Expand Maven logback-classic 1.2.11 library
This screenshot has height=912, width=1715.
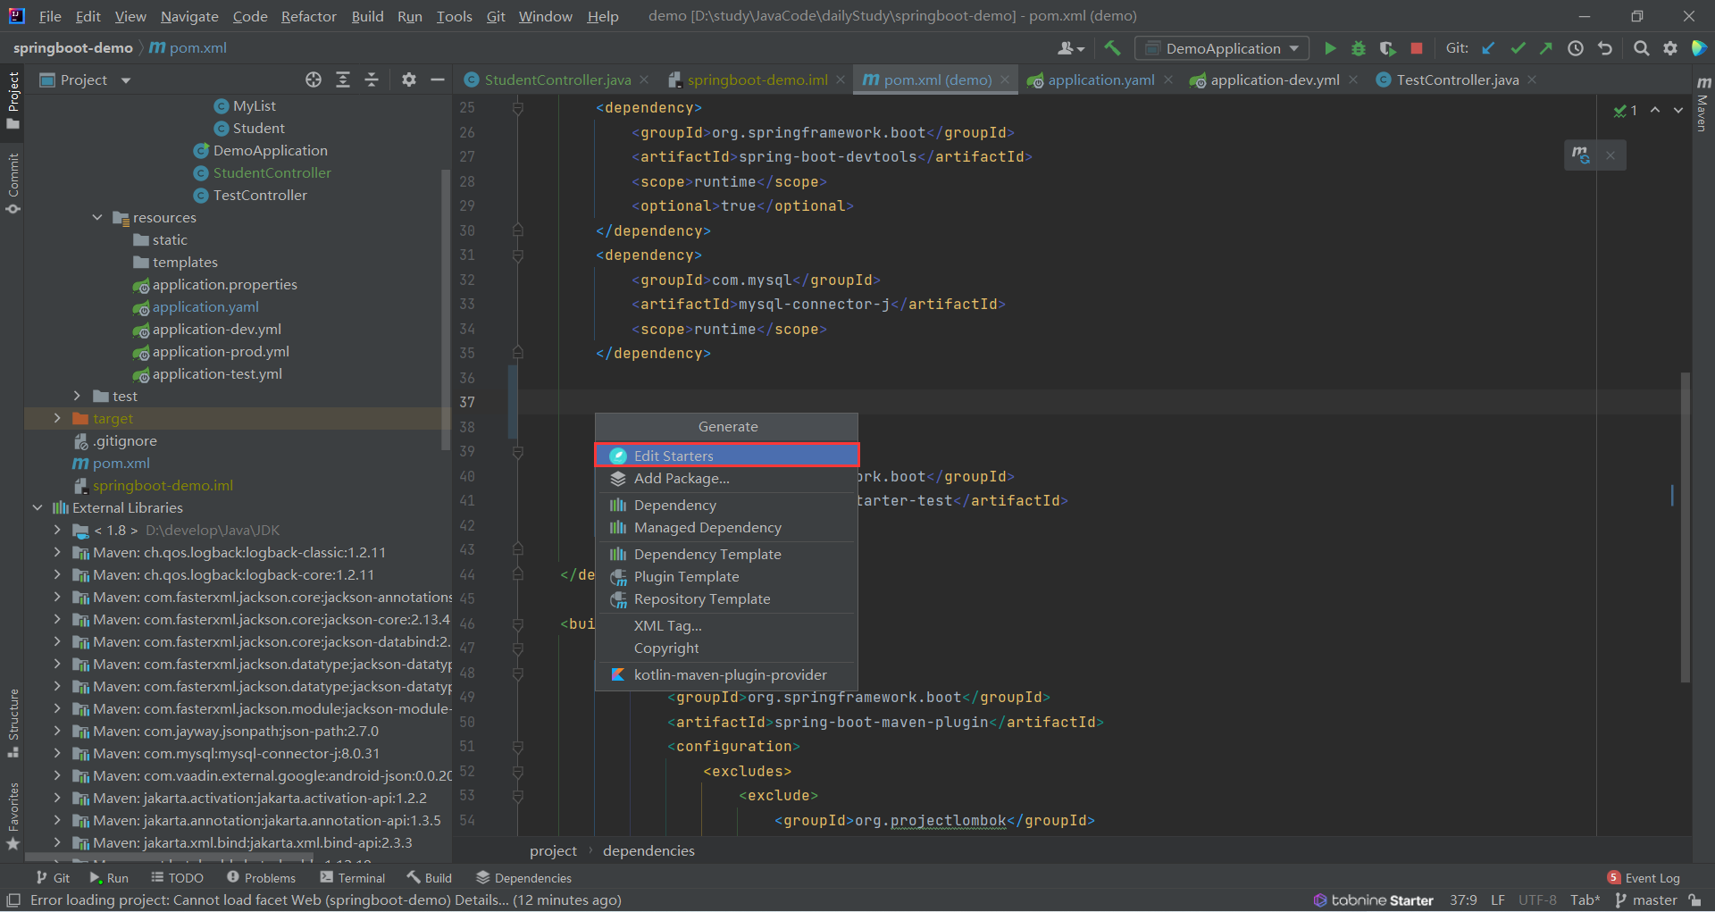(57, 552)
